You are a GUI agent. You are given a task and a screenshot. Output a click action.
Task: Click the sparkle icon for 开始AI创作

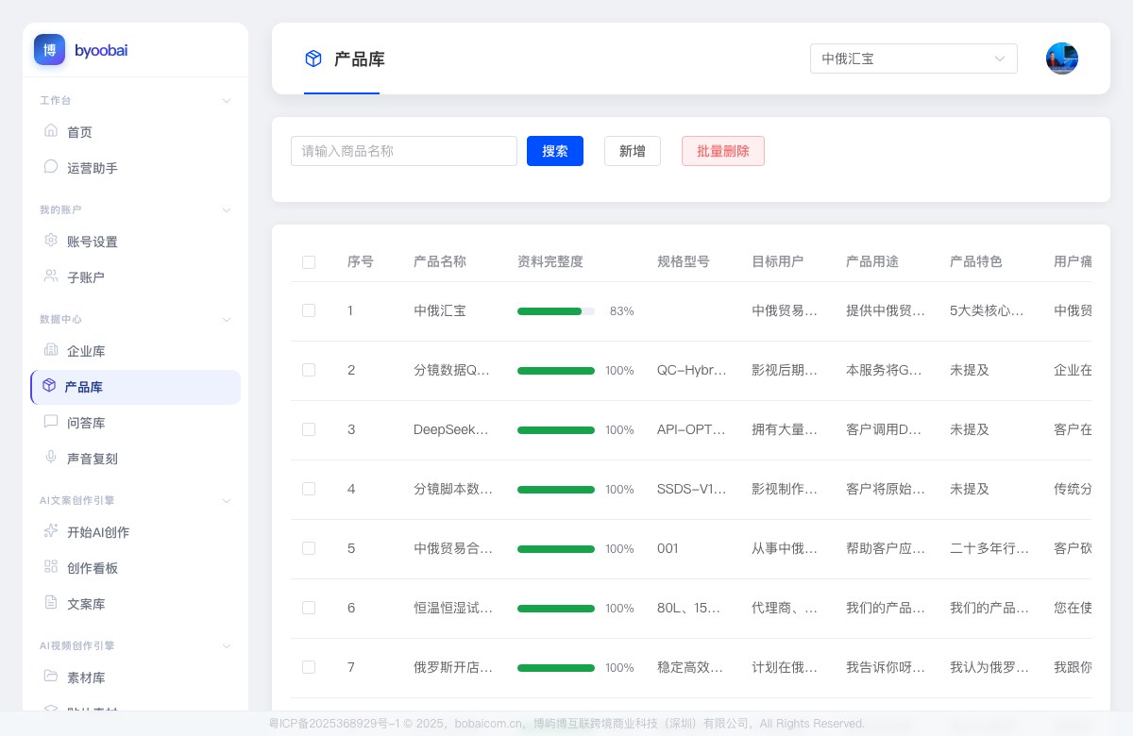pyautogui.click(x=51, y=531)
